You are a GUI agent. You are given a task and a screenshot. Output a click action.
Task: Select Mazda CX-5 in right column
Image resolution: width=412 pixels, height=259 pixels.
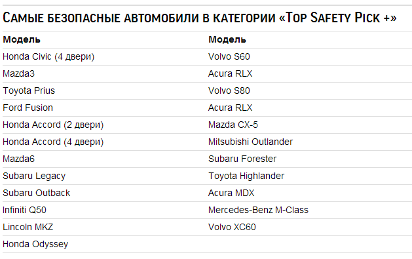(x=233, y=125)
